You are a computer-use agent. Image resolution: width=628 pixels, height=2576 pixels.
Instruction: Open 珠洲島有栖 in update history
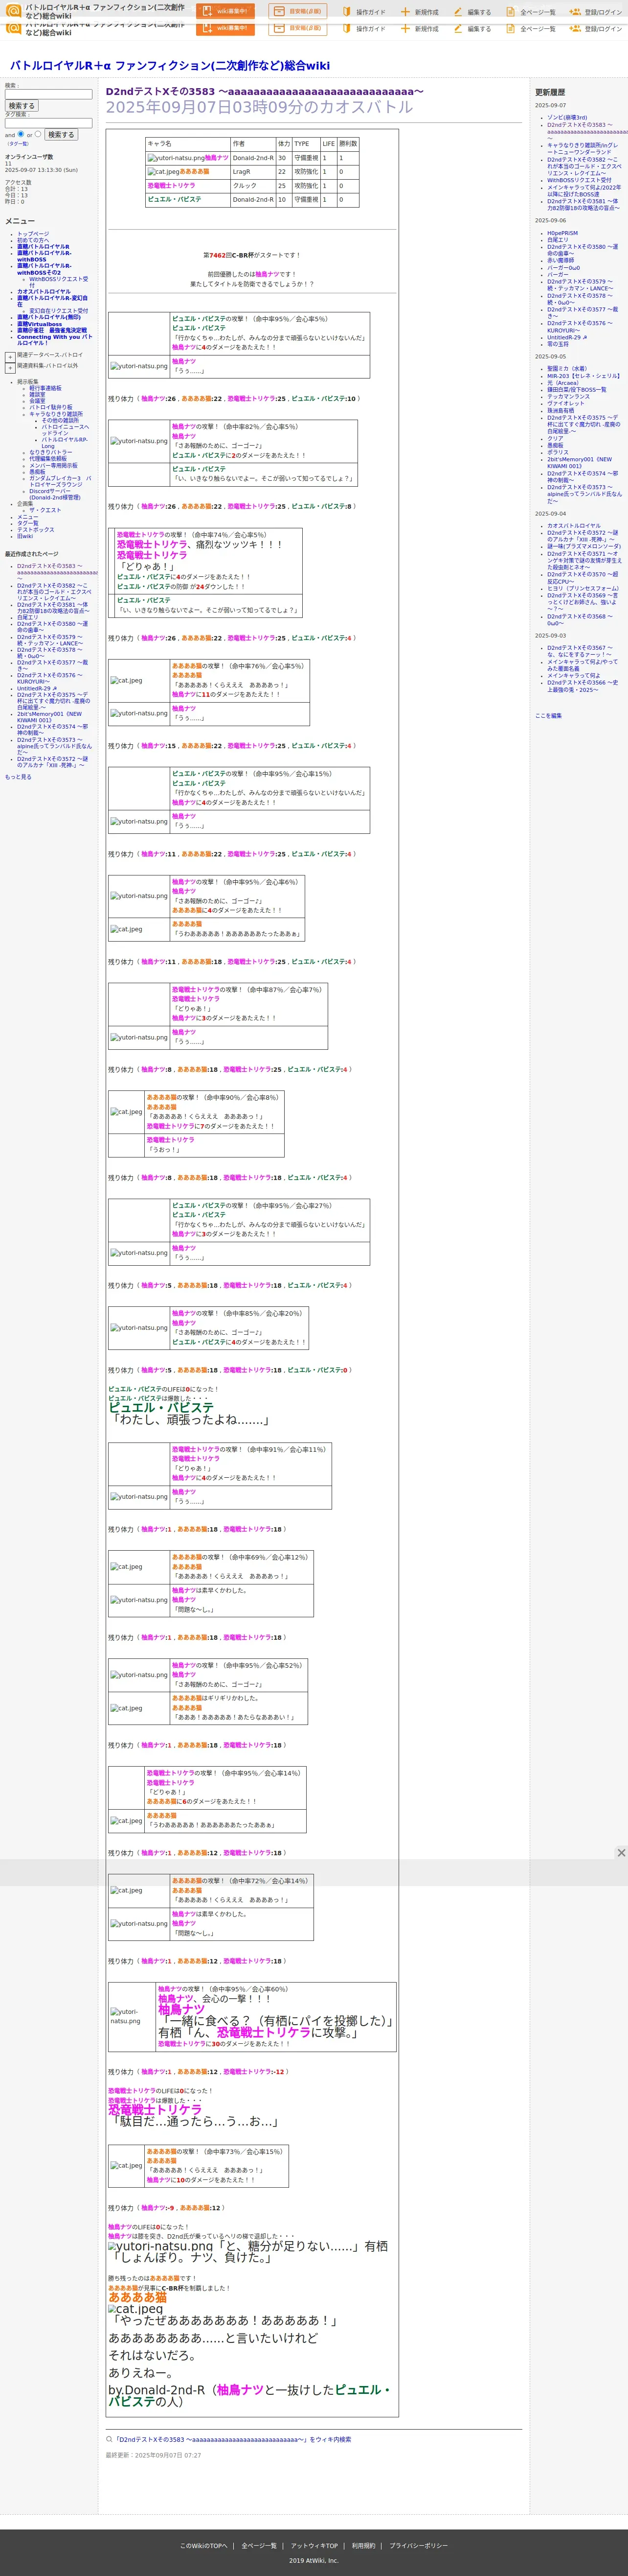pyautogui.click(x=560, y=410)
